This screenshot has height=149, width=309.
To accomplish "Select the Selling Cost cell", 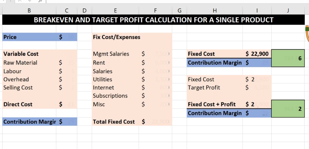I will coord(29,87).
